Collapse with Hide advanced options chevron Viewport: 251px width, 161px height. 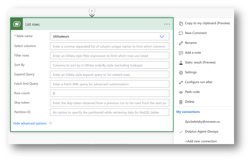(50, 123)
